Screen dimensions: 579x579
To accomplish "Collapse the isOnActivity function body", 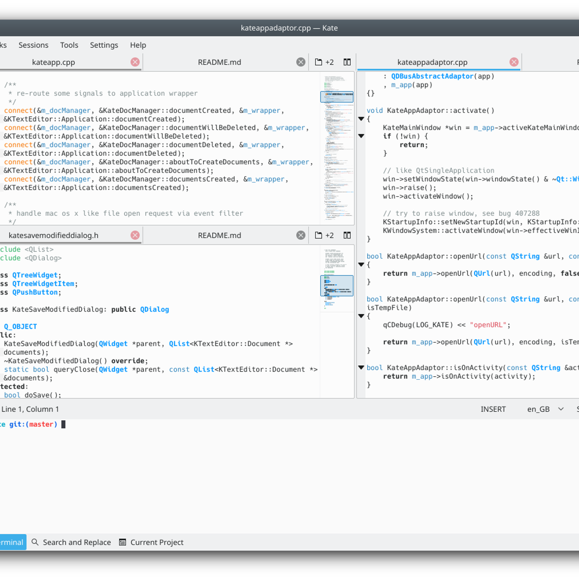I will point(361,368).
